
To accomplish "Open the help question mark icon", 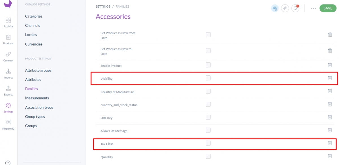I will [x=8, y=163].
